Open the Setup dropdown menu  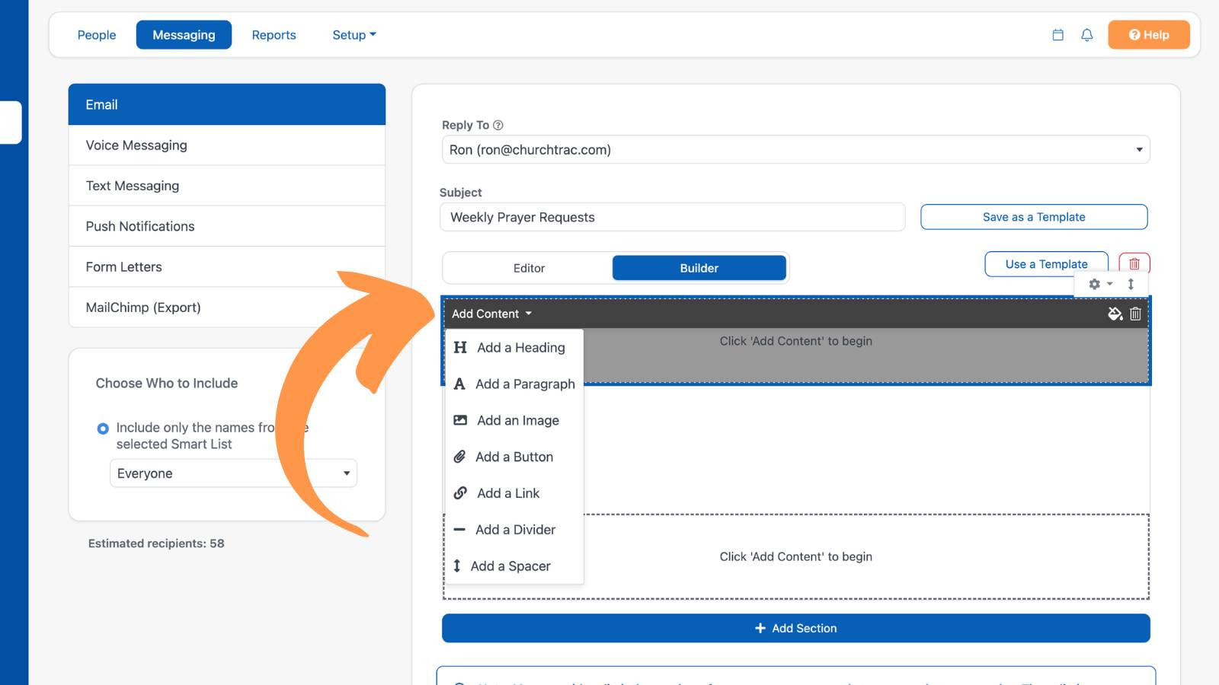pyautogui.click(x=354, y=35)
